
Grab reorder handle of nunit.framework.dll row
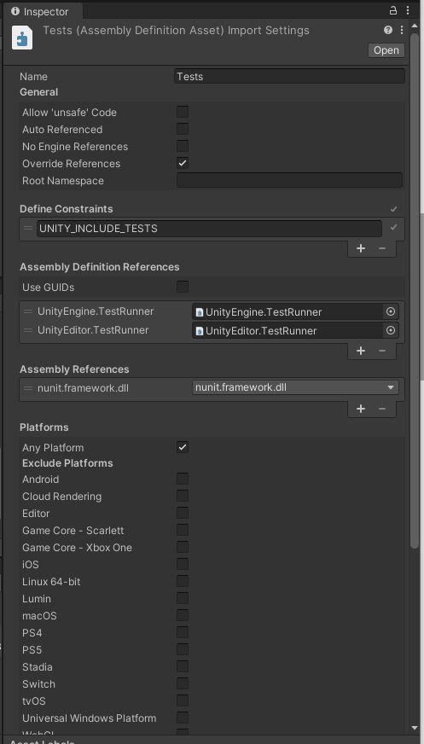(x=28, y=388)
